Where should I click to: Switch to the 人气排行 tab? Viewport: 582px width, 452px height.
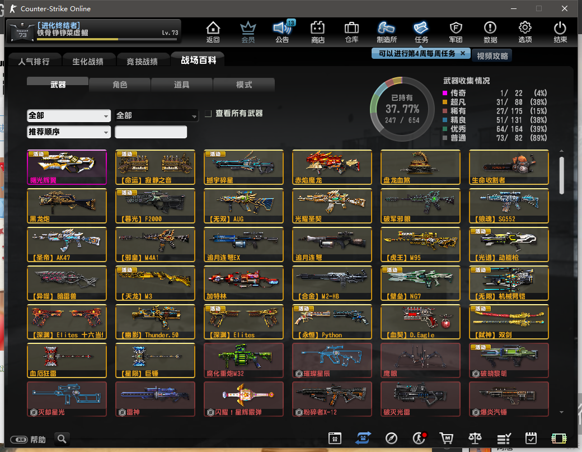tap(34, 61)
